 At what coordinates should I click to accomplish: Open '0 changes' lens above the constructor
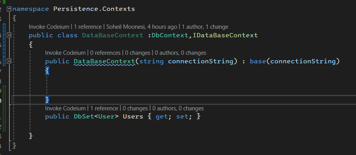click(138, 53)
